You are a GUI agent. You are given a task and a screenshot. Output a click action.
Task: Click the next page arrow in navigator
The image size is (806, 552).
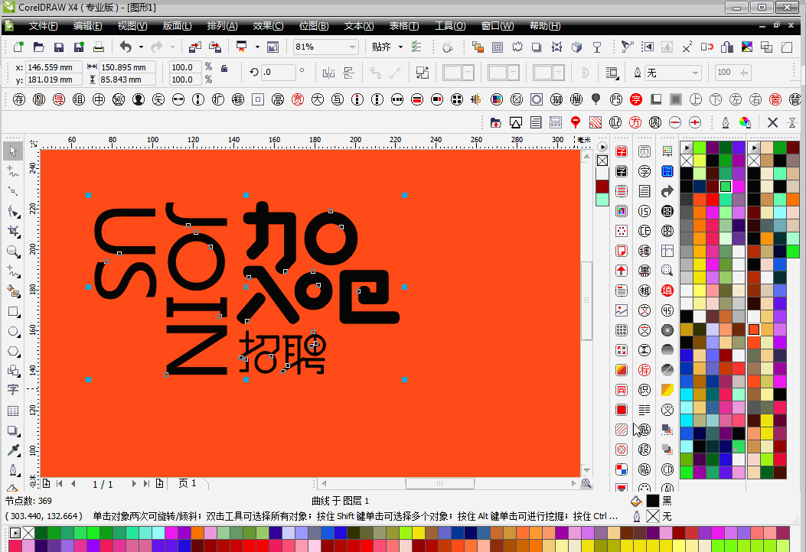134,483
